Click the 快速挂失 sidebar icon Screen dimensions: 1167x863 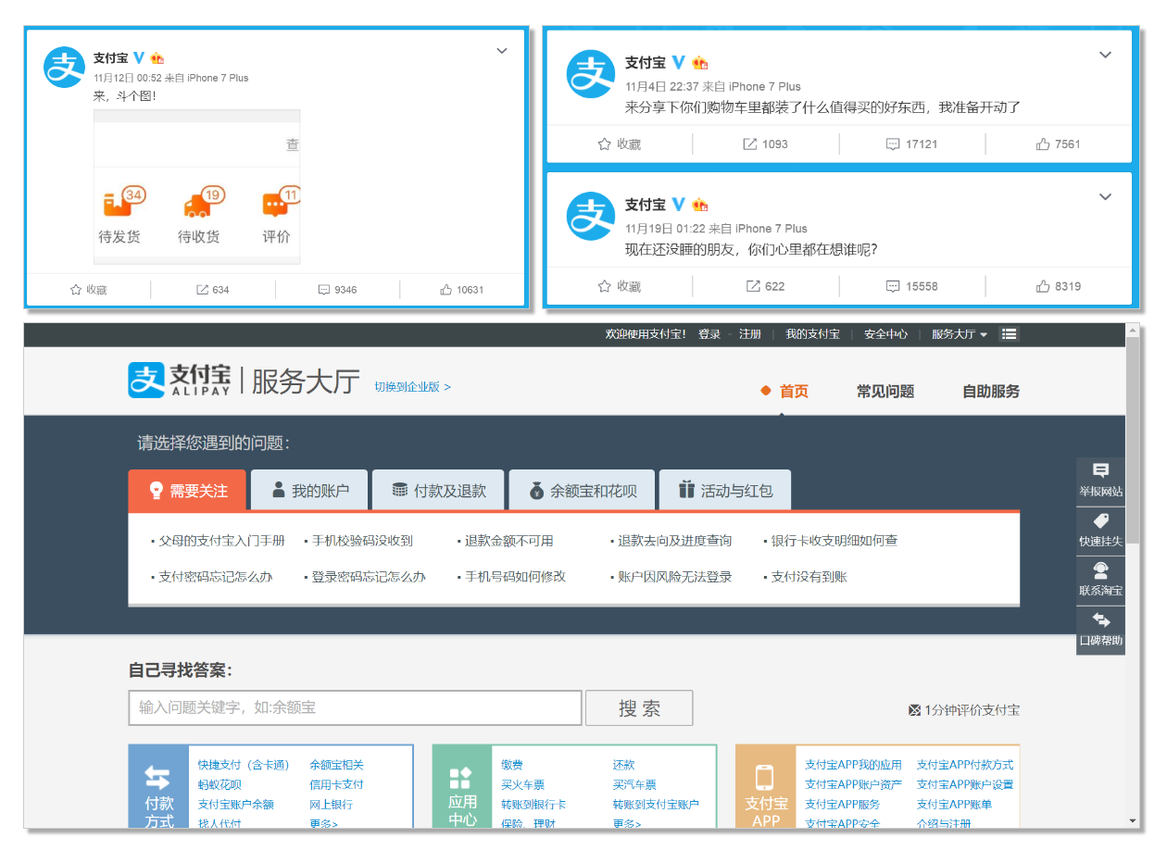1100,531
